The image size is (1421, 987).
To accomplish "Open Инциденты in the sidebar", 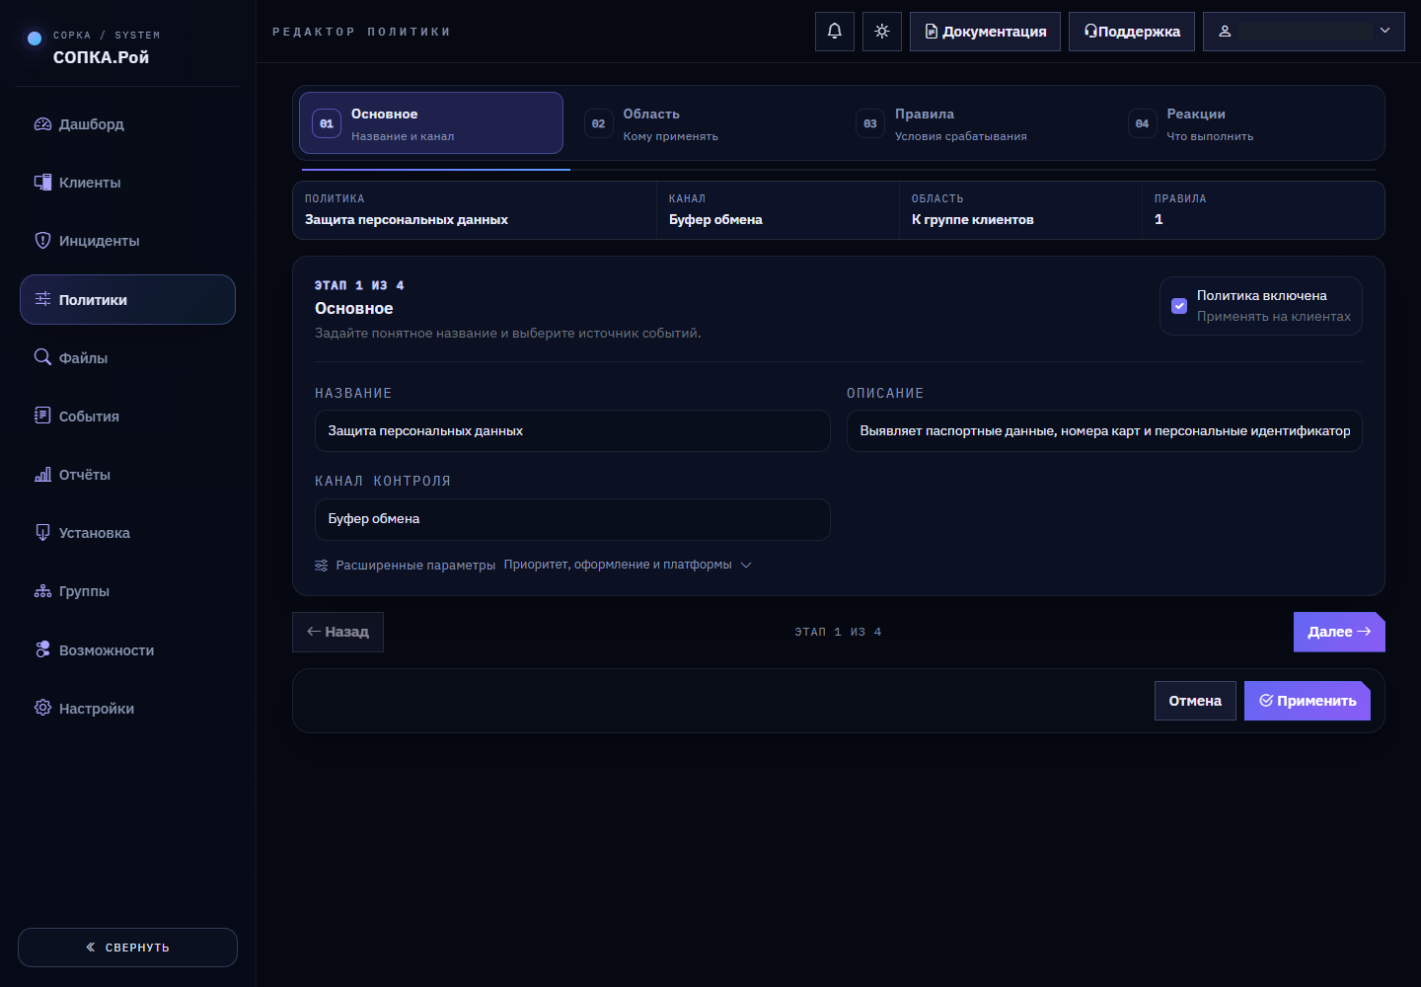I will point(127,241).
